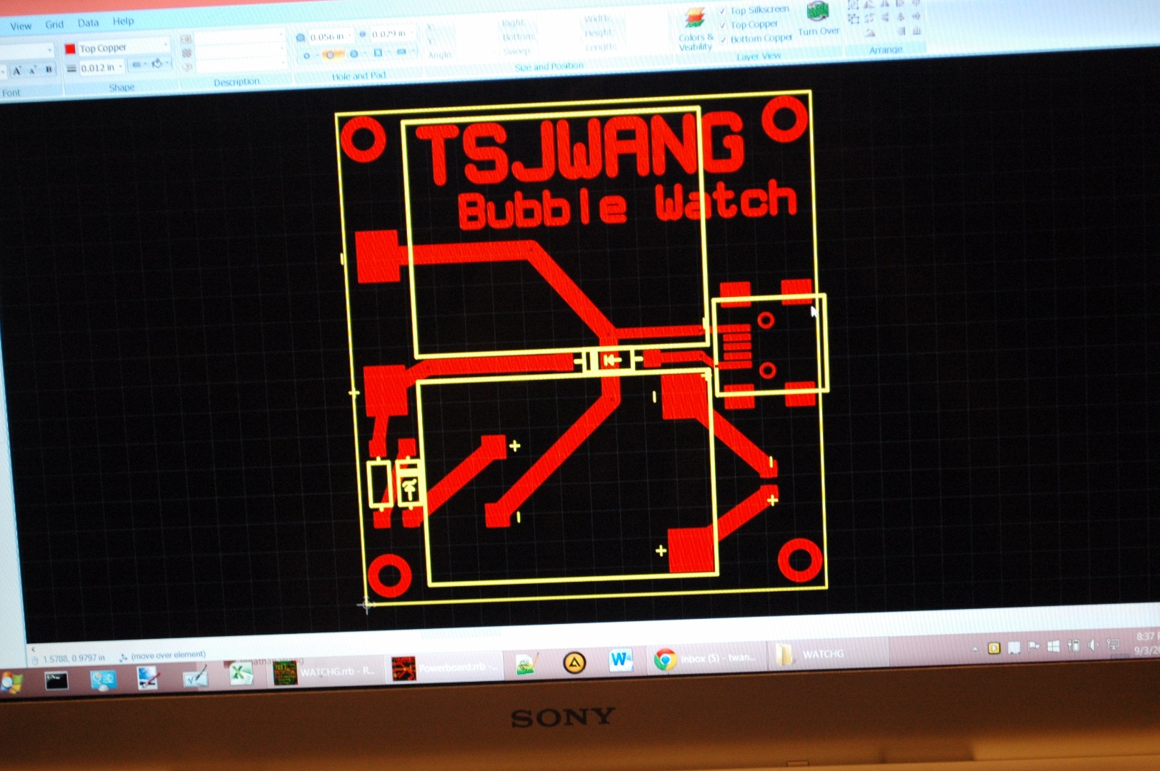The image size is (1160, 771).
Task: Click the decrease font size button
Action: tap(33, 70)
